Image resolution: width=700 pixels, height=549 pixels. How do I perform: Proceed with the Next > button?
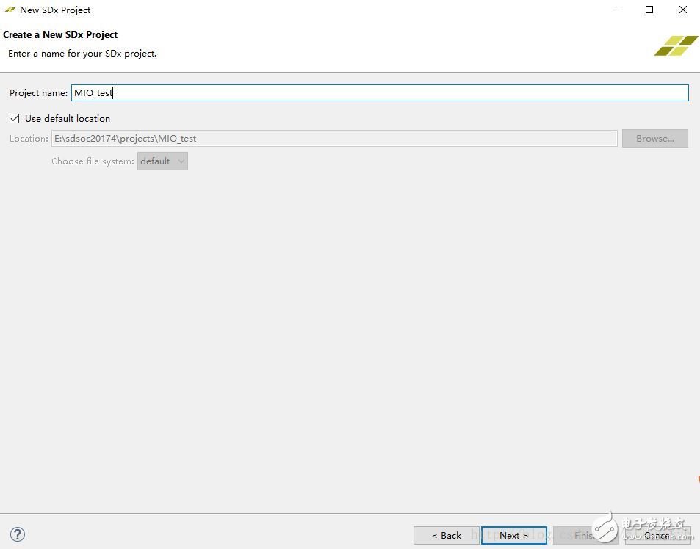click(x=513, y=535)
